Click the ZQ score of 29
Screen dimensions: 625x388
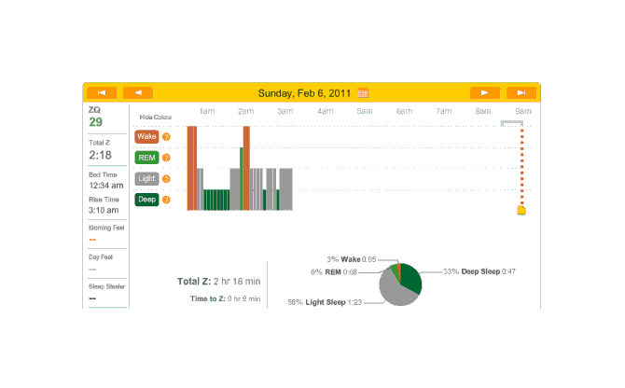(96, 121)
